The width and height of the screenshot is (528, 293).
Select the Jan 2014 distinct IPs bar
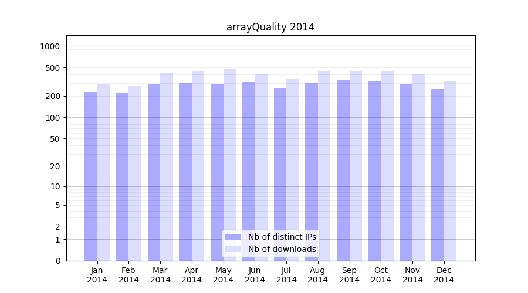(91, 176)
